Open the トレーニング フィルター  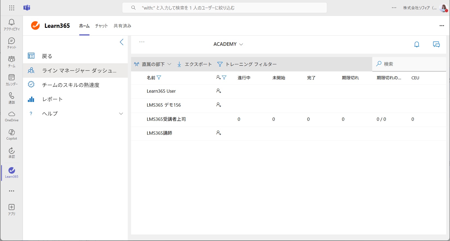[x=247, y=64]
